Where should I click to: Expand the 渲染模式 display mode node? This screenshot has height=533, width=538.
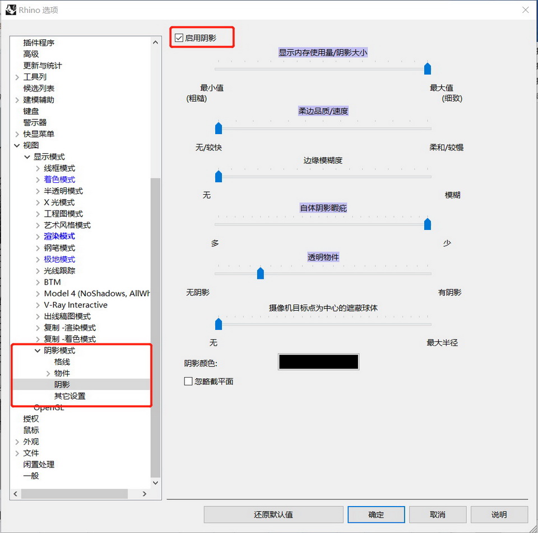click(38, 237)
